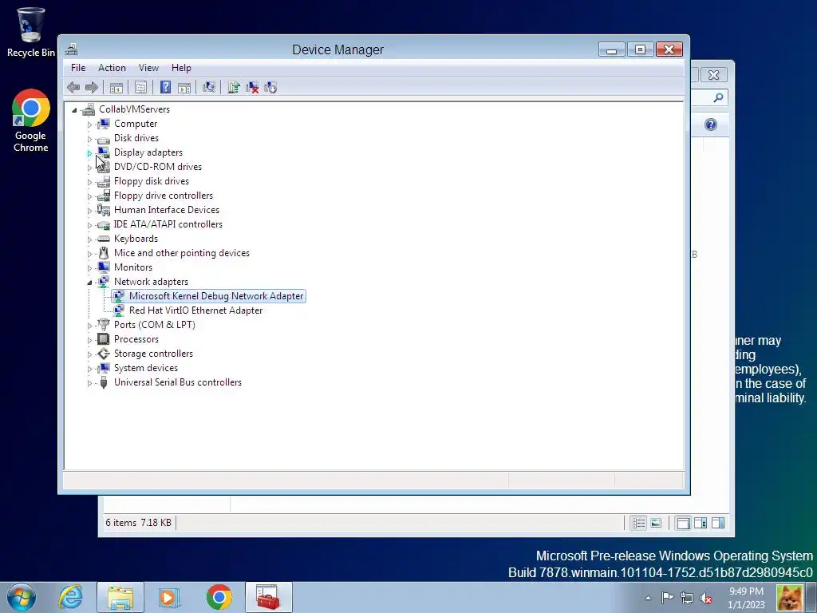Select the Monitors label

point(133,267)
